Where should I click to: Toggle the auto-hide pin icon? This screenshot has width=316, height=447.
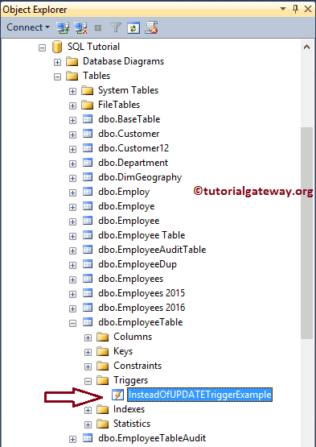point(296,9)
